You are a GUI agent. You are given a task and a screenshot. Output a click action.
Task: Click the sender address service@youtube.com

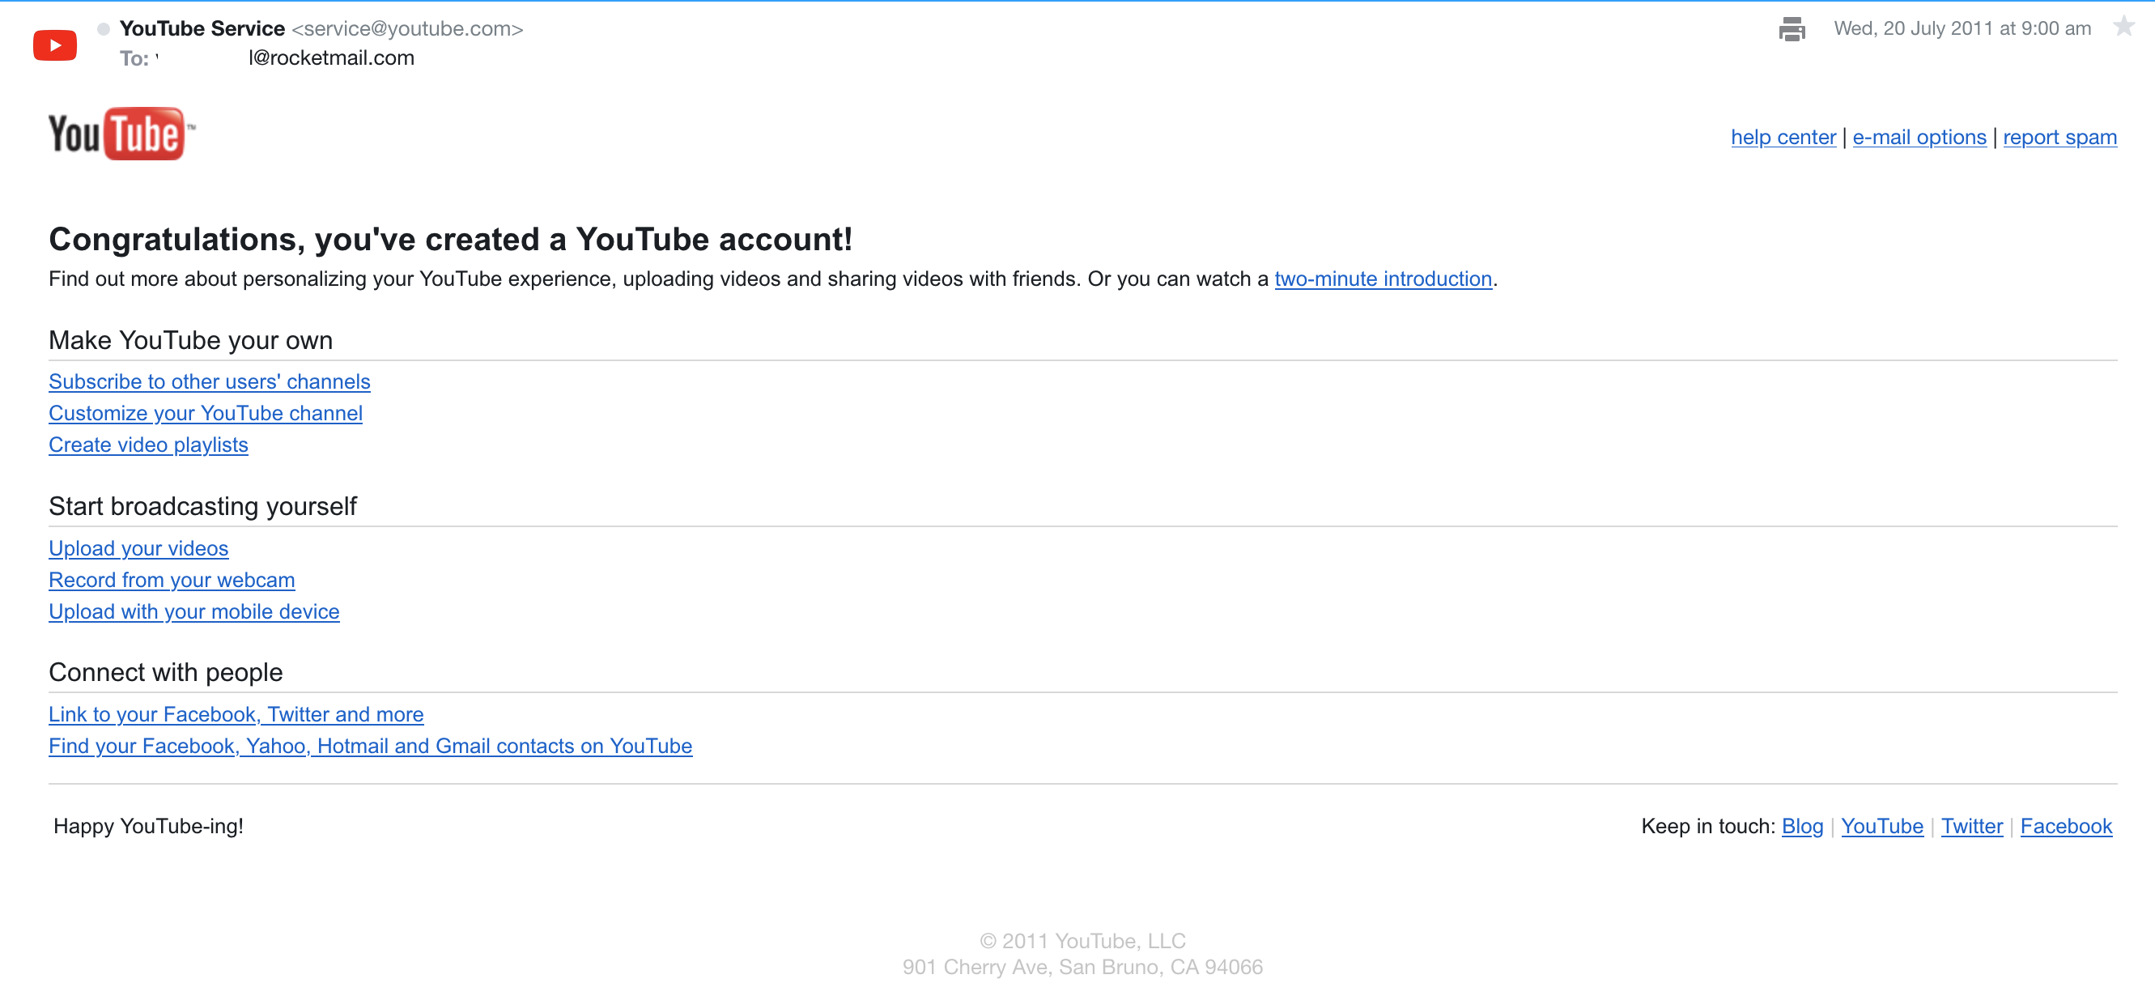tap(406, 28)
